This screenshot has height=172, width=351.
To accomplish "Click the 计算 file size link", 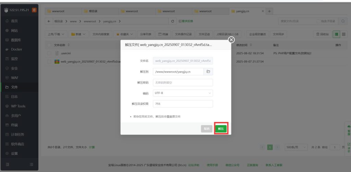I will tap(92, 147).
